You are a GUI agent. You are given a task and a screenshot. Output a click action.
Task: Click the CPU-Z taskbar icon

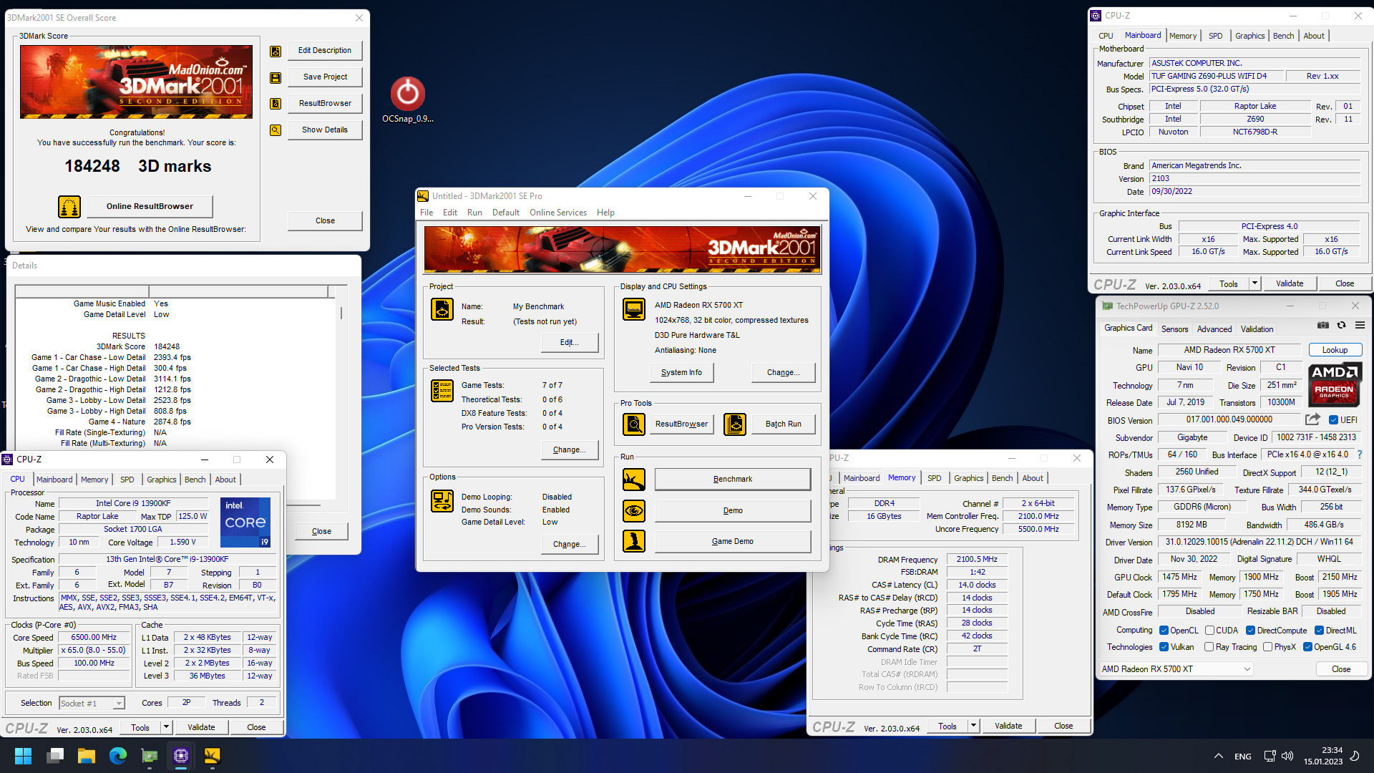click(x=181, y=756)
